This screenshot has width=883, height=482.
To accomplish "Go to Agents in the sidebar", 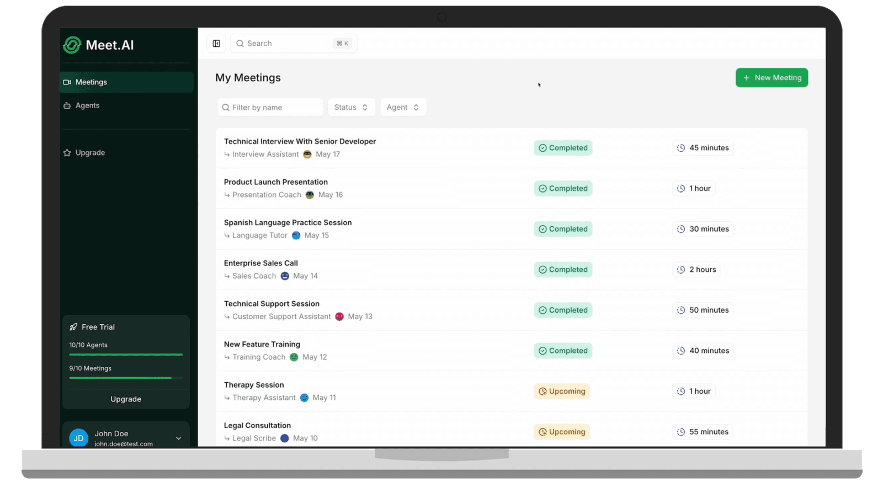I will click(127, 105).
